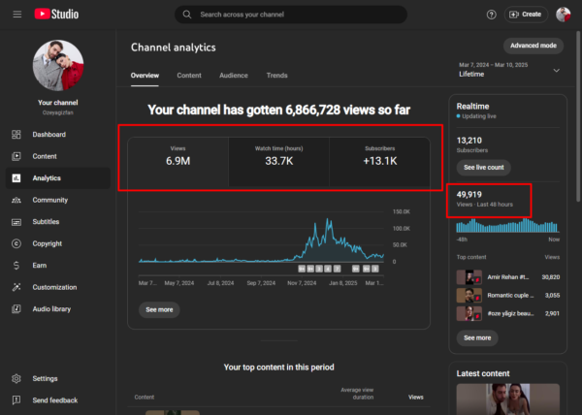Viewport: 582px width, 415px height.
Task: Open the Create button menu
Action: [526, 15]
